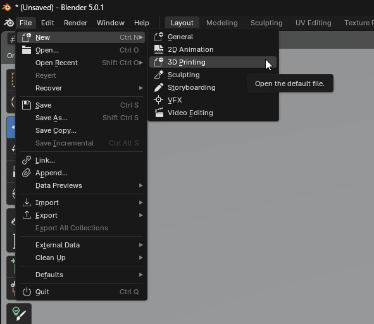The image size is (374, 324).
Task: Choose Save As... menu entry
Action: pos(81,118)
